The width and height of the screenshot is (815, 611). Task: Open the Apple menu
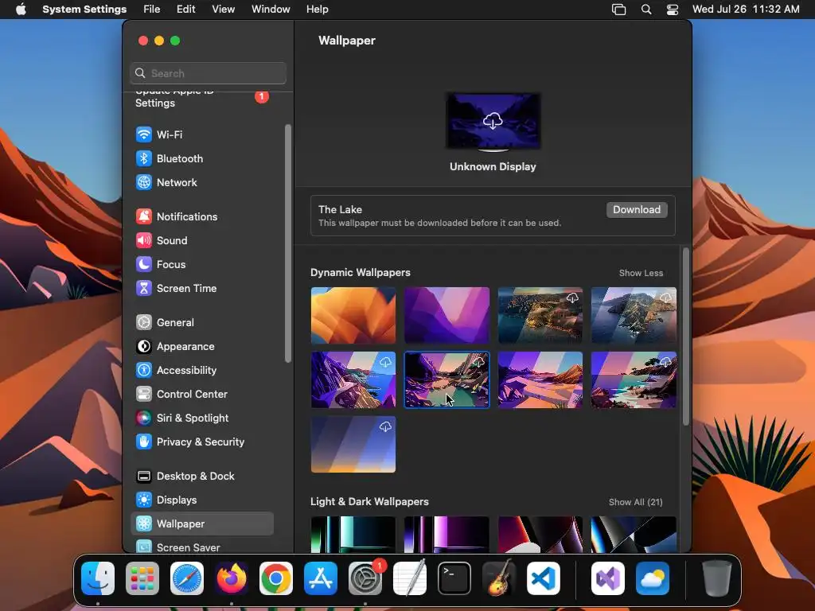pos(21,10)
